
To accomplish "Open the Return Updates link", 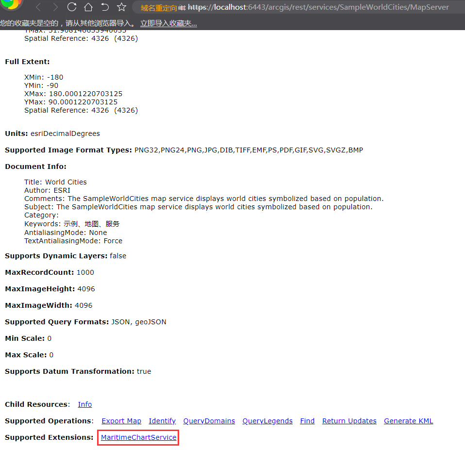I will tap(349, 420).
